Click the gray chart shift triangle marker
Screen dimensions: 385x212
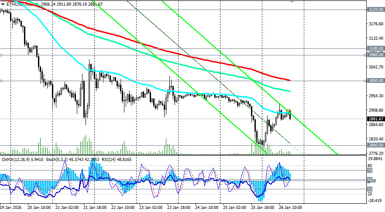pos(292,2)
